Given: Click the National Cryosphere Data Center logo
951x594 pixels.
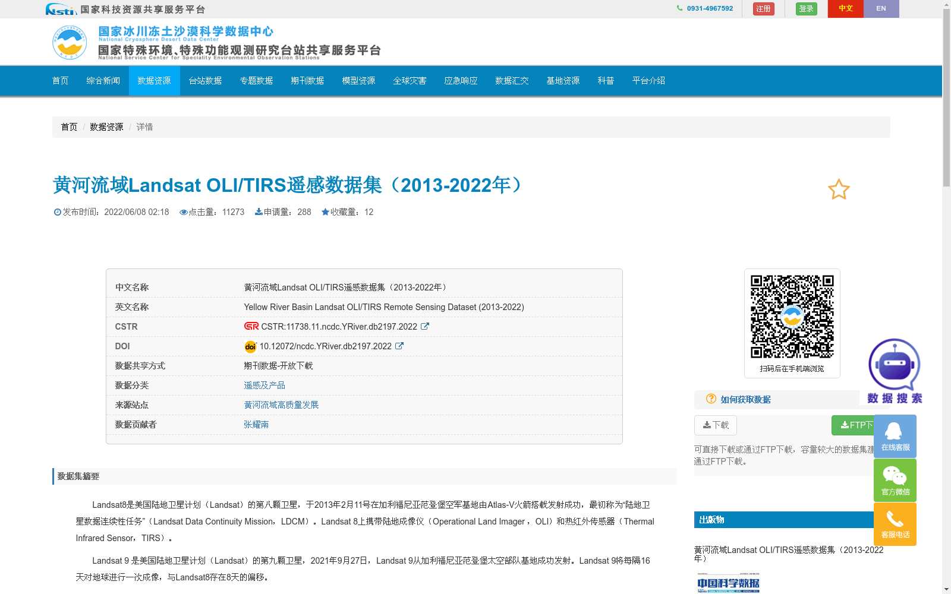Looking at the screenshot, I should 70,42.
